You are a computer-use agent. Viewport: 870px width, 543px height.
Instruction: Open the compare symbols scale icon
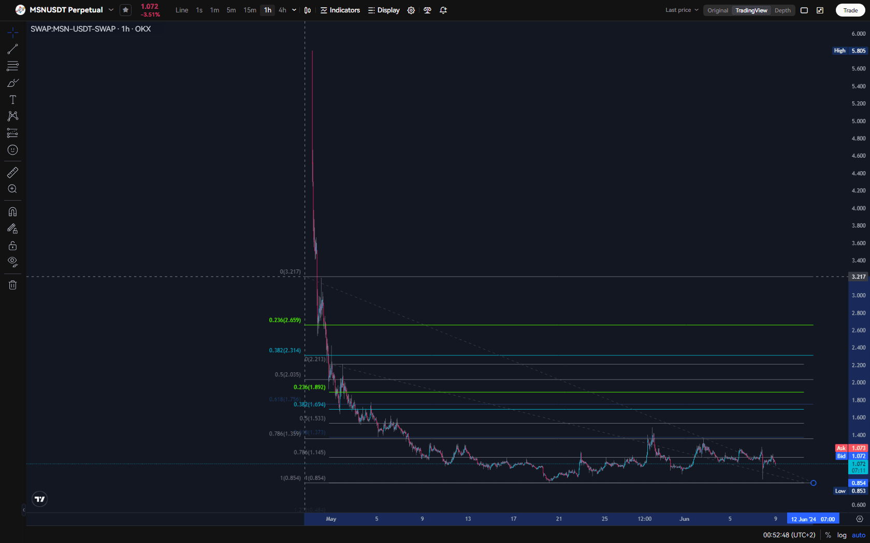(427, 10)
